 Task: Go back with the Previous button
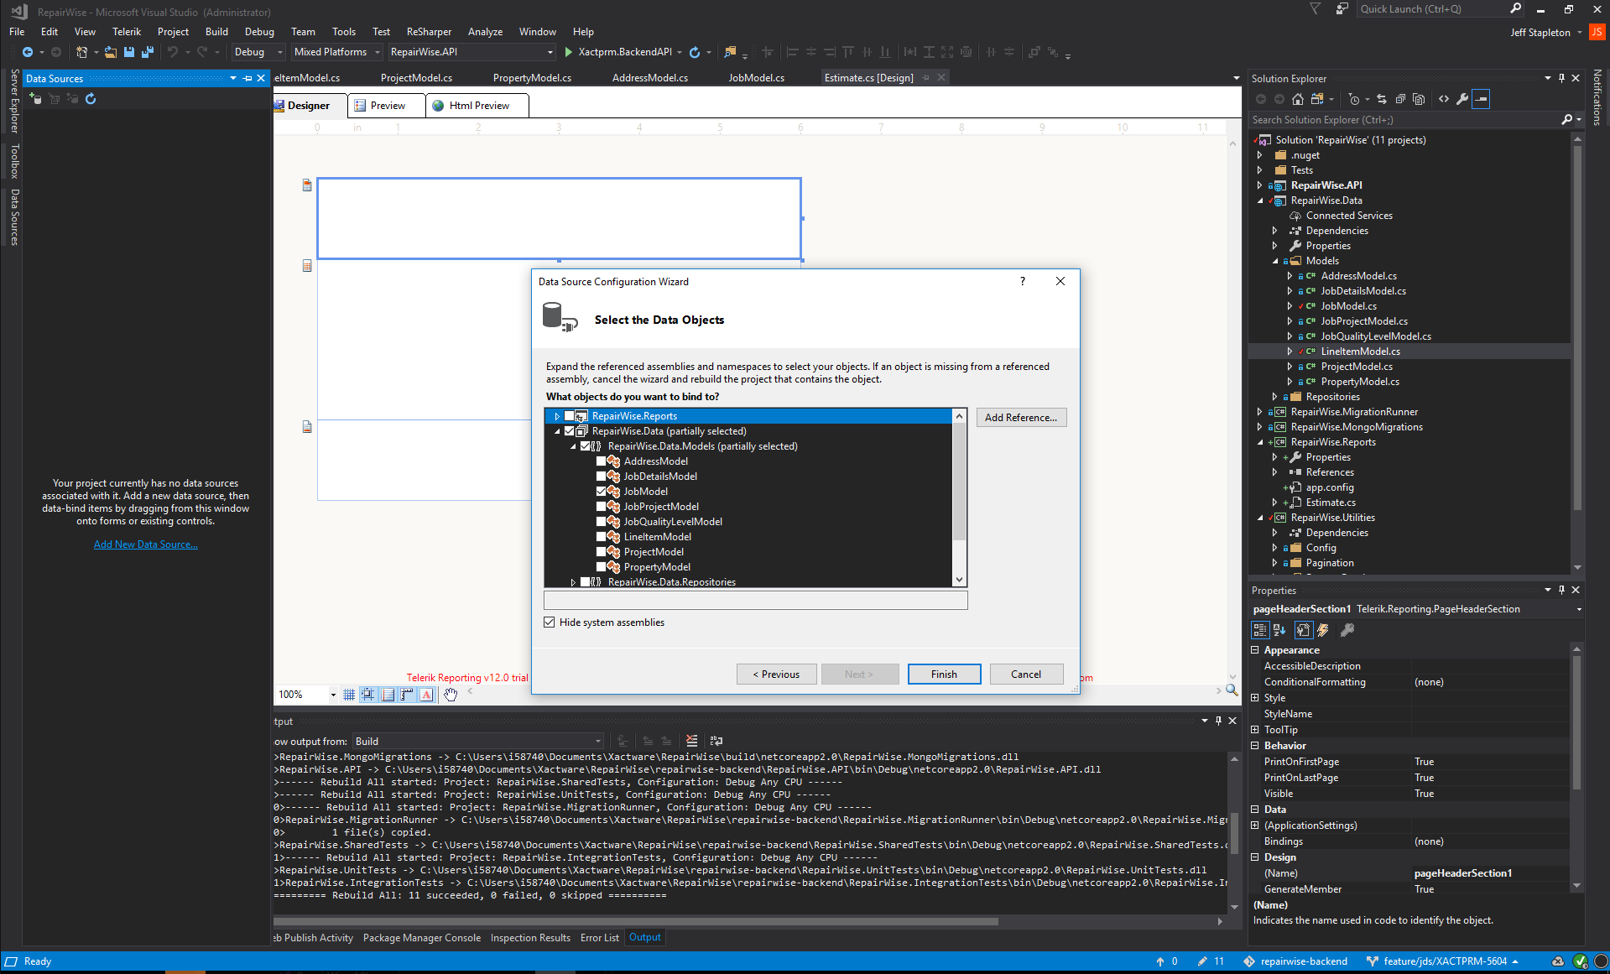(x=776, y=675)
